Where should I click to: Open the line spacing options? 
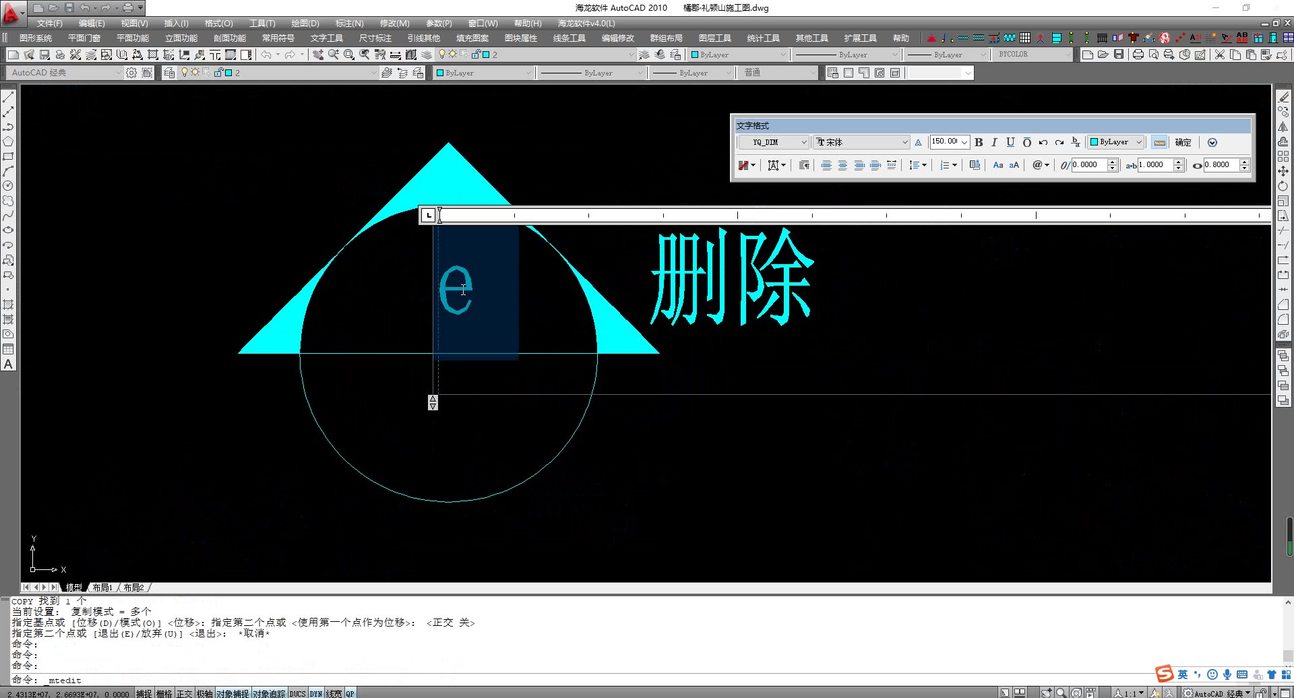pyautogui.click(x=924, y=165)
